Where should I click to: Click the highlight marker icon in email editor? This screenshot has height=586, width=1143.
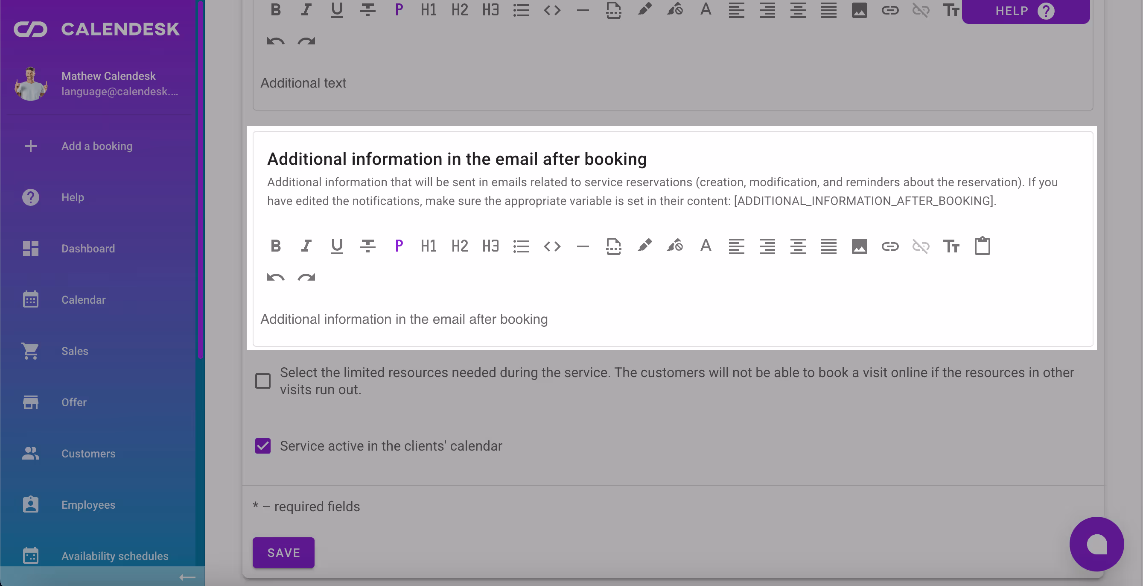[644, 246]
